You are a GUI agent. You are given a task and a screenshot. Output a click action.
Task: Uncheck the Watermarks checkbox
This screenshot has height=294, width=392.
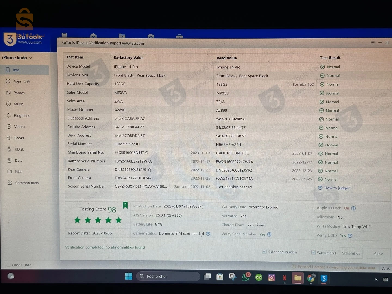click(x=313, y=253)
